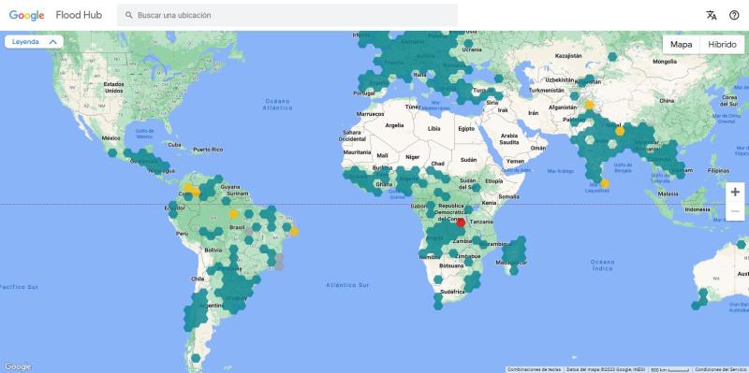Select the teal hexagon at southern Chile tip
The image size is (749, 373).
tap(196, 358)
